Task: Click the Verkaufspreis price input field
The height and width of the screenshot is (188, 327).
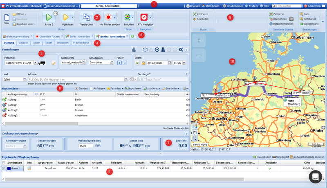Action: click(x=86, y=146)
